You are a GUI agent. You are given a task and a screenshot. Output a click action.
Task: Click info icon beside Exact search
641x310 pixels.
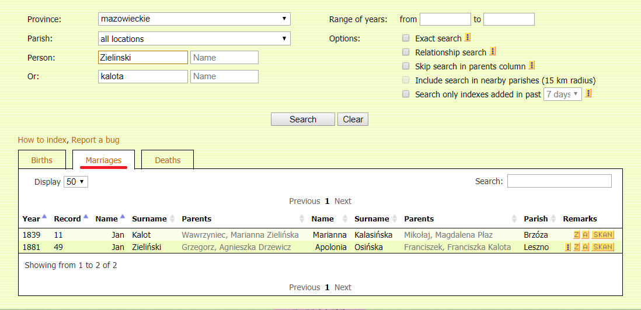pyautogui.click(x=467, y=38)
